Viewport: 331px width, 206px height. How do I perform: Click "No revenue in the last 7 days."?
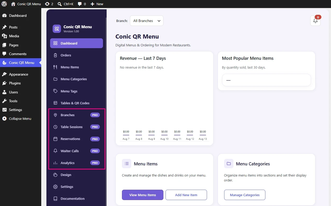tap(142, 67)
